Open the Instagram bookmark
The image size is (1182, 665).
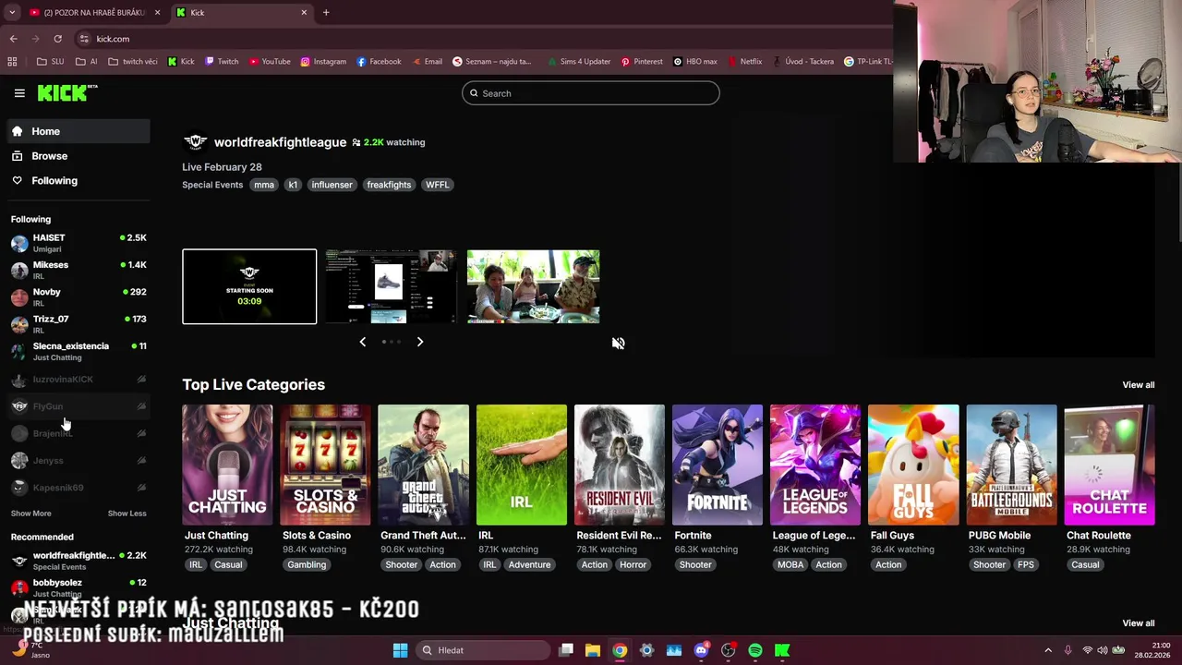[x=323, y=62]
